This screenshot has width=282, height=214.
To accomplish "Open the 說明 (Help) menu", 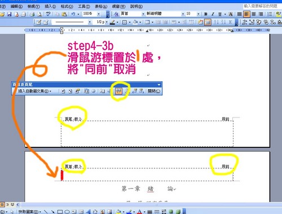I will click(136, 6).
